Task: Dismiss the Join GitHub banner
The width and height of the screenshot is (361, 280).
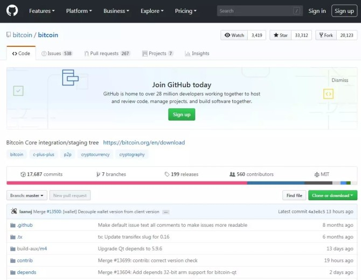Action: click(340, 80)
